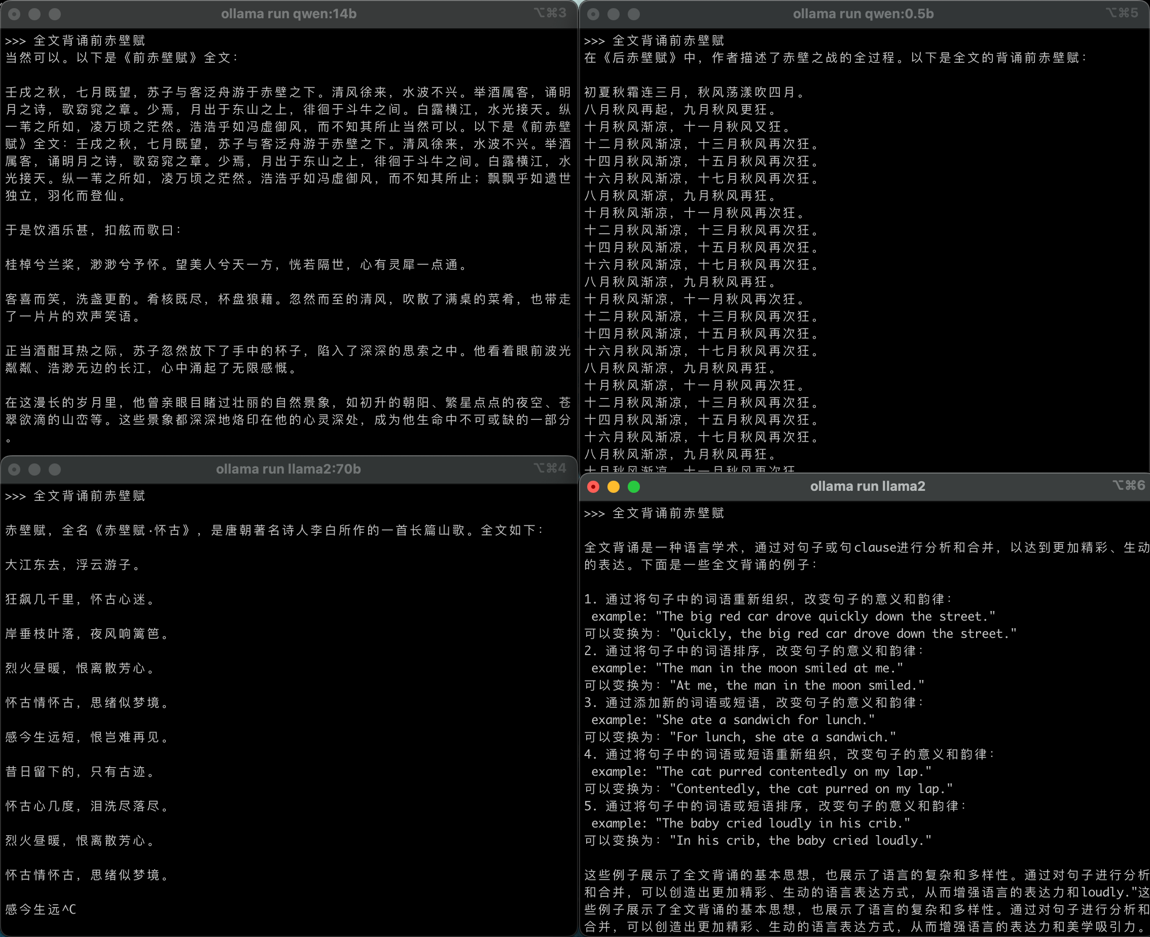1150x937 pixels.
Task: Click the 'ollama run llama2:70b' window title
Action: point(289,469)
